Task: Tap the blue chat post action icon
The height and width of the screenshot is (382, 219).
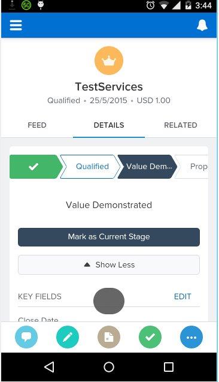Action: click(x=26, y=337)
